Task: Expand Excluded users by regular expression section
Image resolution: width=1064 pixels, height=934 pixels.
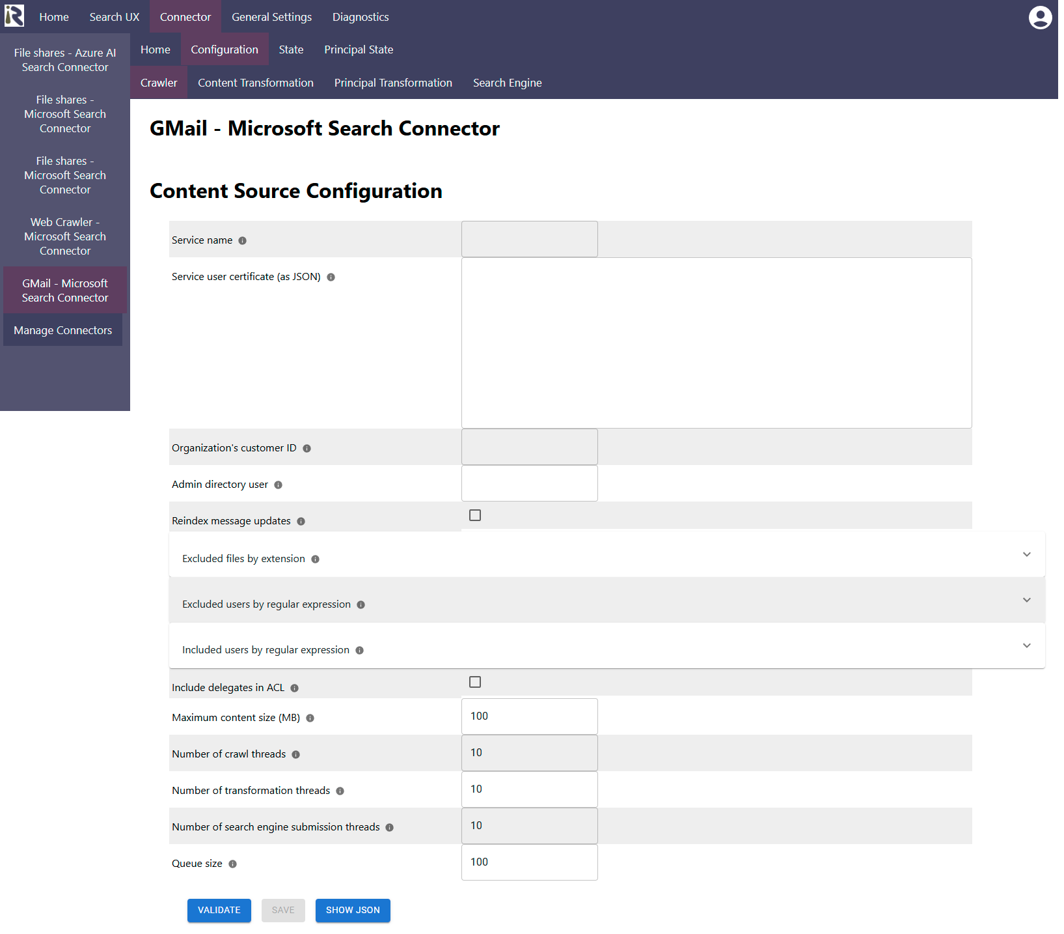Action: click(607, 600)
